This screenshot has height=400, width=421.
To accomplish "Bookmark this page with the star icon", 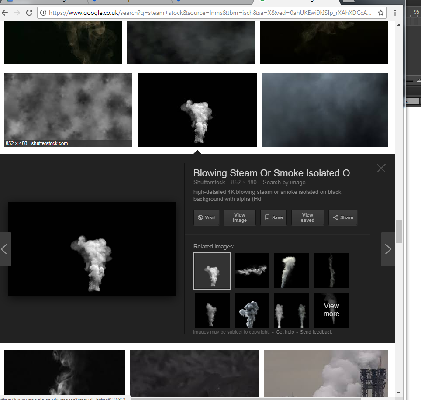I will [381, 13].
